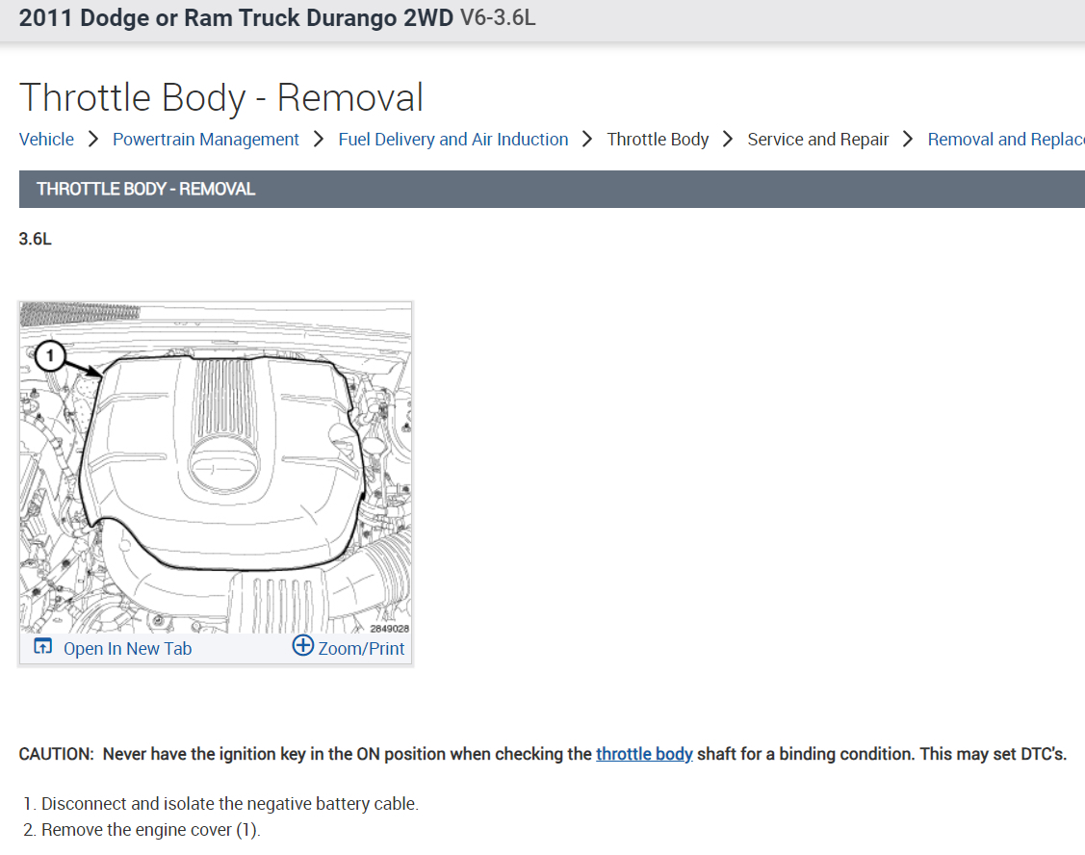Click the Open In New Tab link text

pos(127,649)
